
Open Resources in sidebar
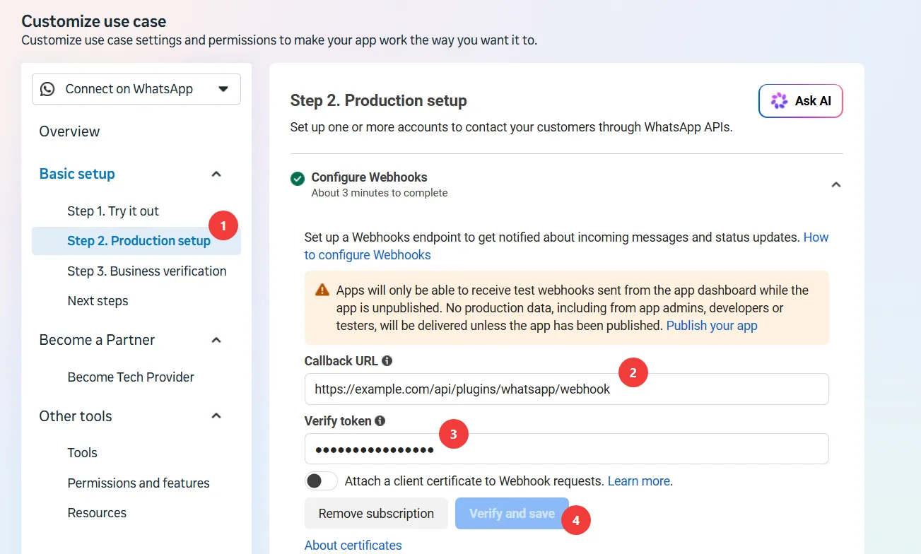point(97,512)
